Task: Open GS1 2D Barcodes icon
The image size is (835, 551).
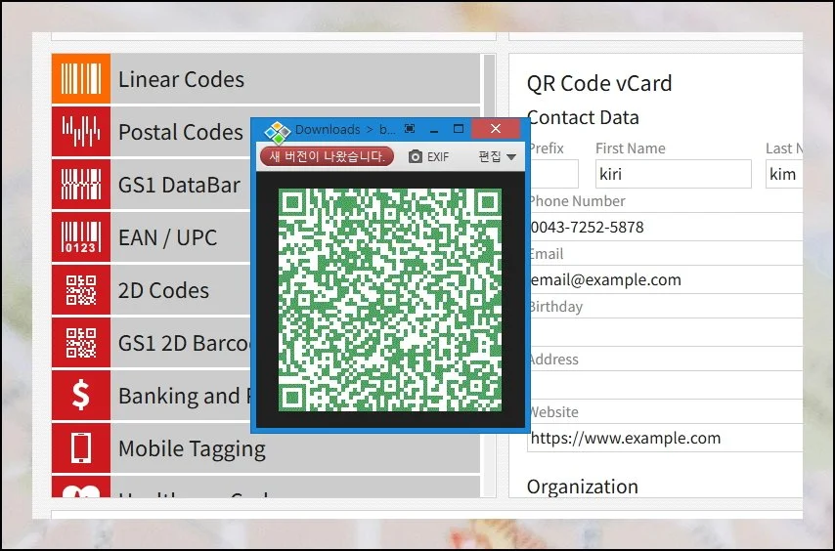Action: click(80, 343)
